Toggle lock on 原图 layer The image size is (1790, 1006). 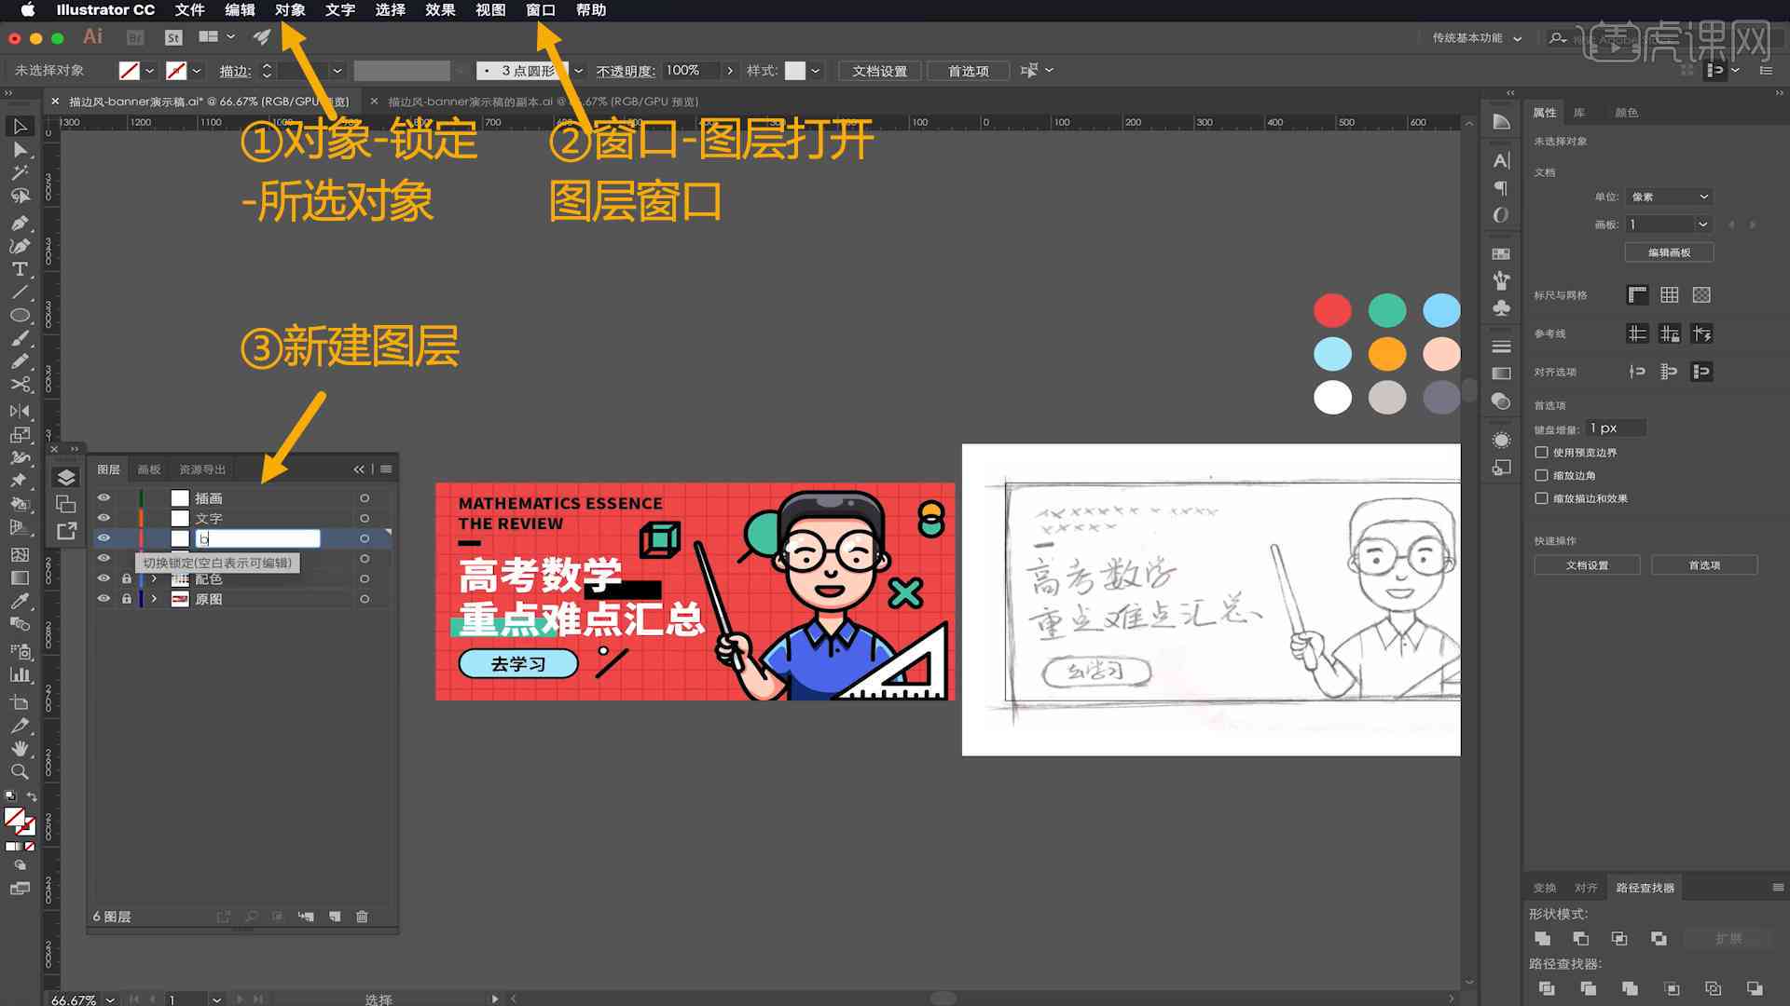click(126, 598)
